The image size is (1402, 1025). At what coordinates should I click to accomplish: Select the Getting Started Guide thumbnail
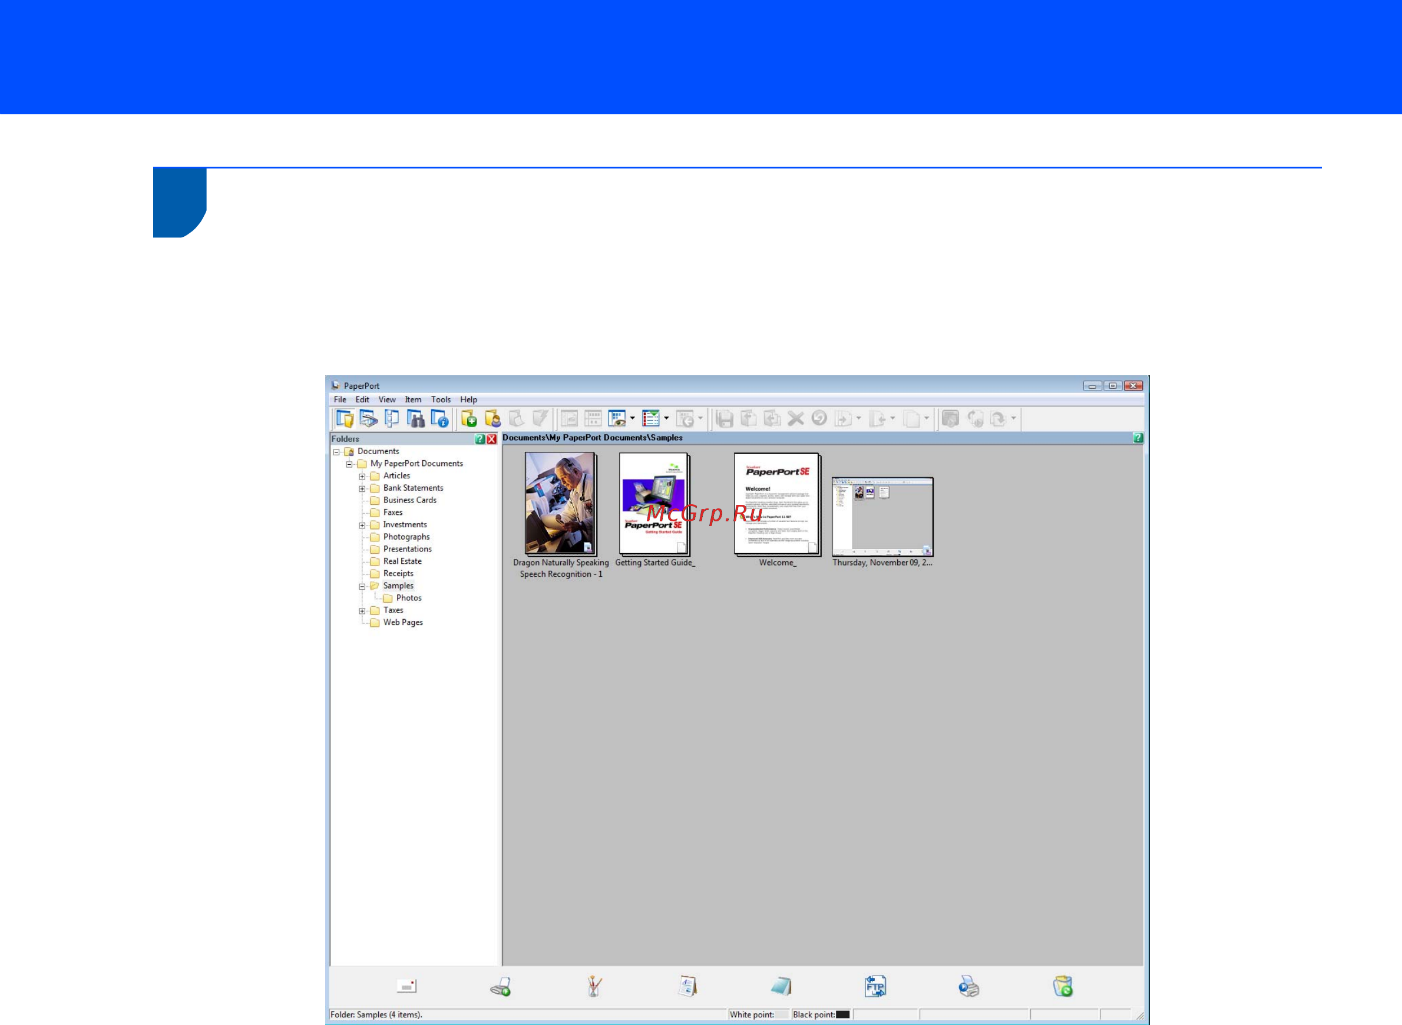pos(654,504)
